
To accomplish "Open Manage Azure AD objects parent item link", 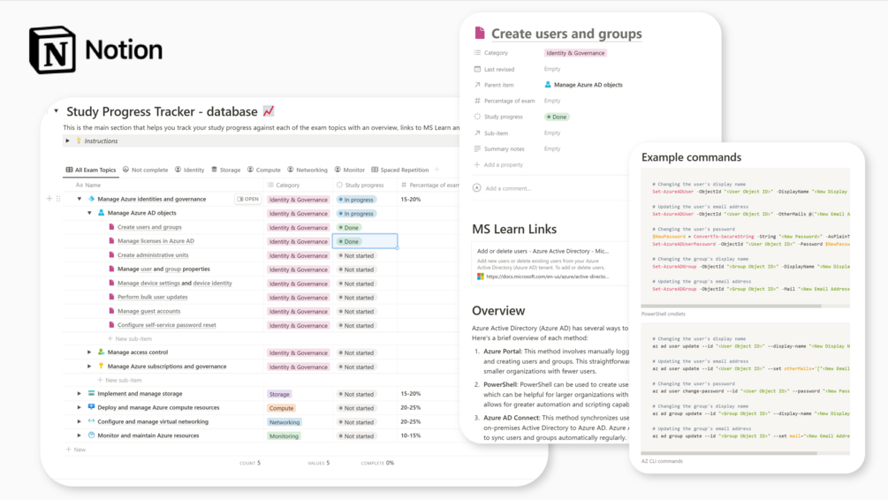I will [583, 85].
